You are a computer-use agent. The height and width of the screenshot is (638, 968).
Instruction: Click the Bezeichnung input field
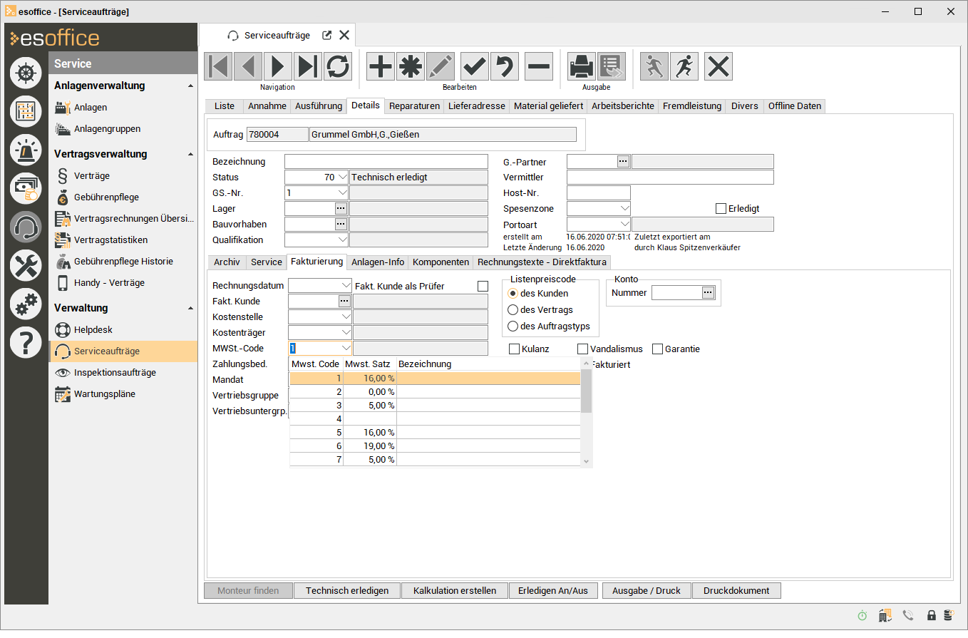pyautogui.click(x=386, y=161)
